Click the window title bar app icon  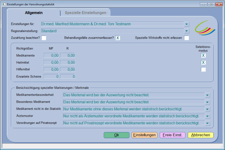point(4,4)
